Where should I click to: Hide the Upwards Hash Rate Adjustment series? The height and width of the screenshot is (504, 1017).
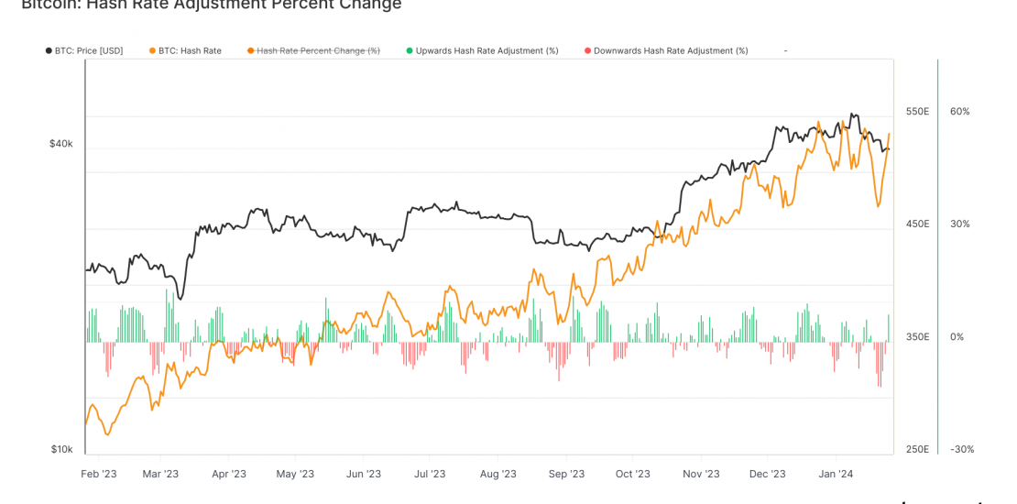click(x=487, y=50)
